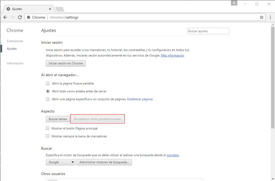275x181 pixels.
Task: Click "Administrar motores de búsqueda..." button
Action: pos(104,162)
